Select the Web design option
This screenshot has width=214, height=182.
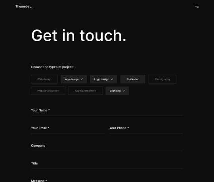(x=44, y=79)
